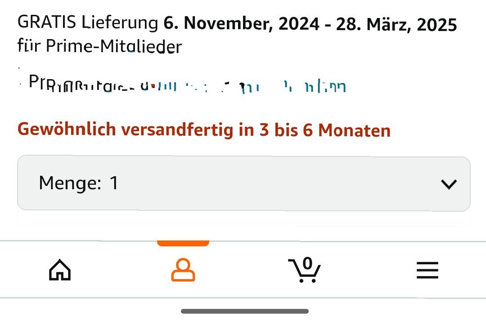Expand the Menge quantity dropdown
This screenshot has width=486, height=325.
tap(243, 183)
